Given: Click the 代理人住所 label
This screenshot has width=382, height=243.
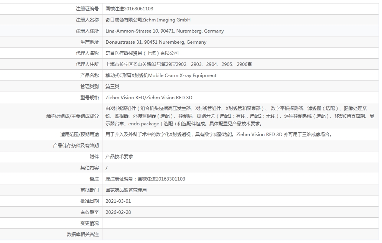Looking at the screenshot, I should 87,64.
